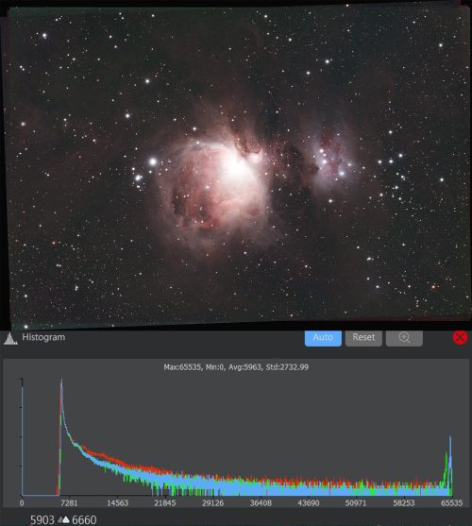Click the 29126 axis label
The image size is (472, 526).
click(x=212, y=502)
